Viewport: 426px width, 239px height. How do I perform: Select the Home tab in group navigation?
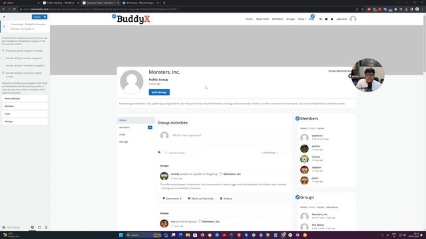pyautogui.click(x=136, y=120)
